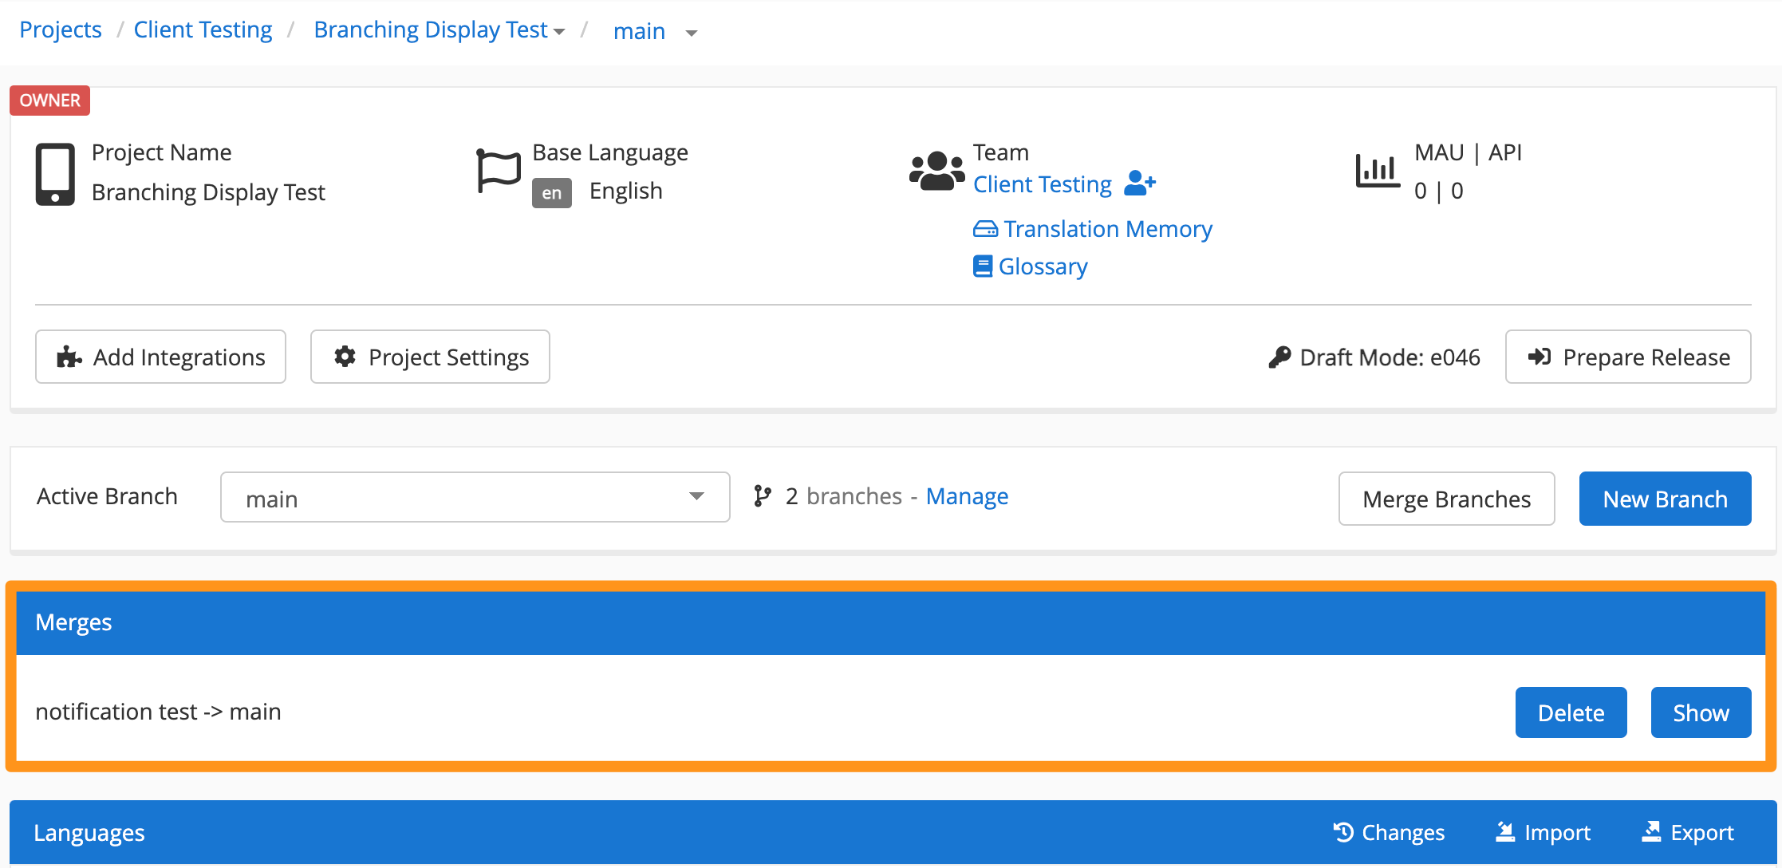Click the Team group icon
Image resolution: width=1782 pixels, height=868 pixels.
[x=936, y=171]
